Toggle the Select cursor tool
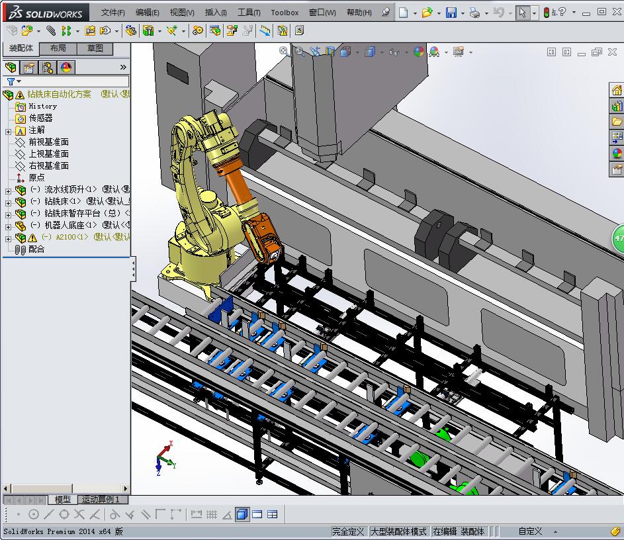The image size is (624, 540). tap(522, 13)
